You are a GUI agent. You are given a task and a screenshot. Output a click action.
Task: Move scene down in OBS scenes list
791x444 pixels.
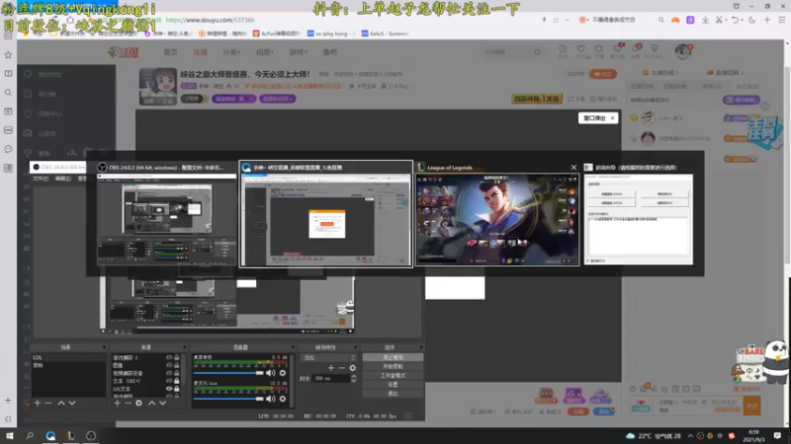pyautogui.click(x=71, y=403)
